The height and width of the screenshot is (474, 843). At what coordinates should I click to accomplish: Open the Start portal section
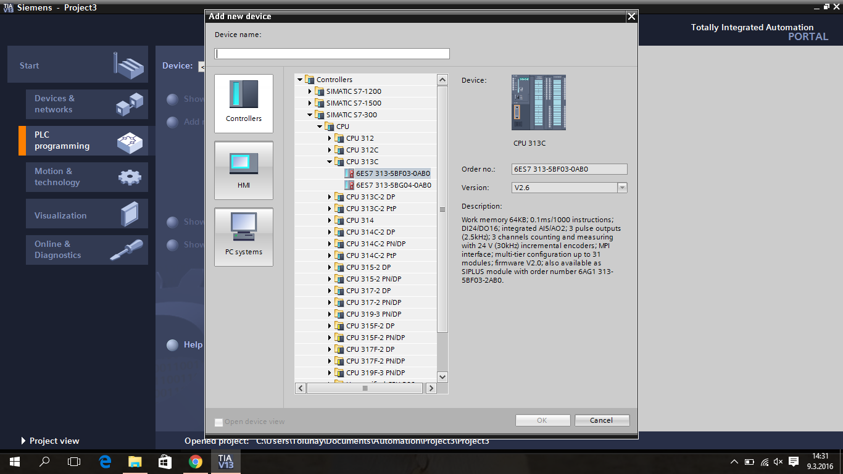coord(78,64)
